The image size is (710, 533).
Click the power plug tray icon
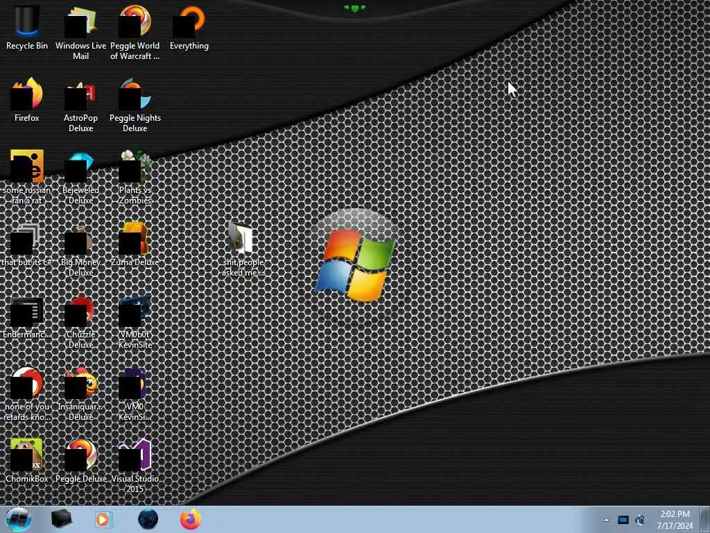[x=640, y=520]
